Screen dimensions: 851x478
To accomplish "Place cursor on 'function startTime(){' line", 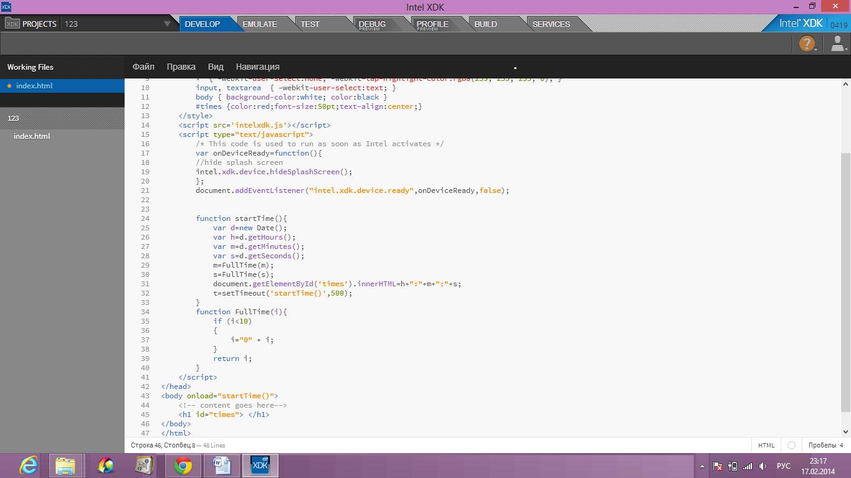I will point(241,218).
